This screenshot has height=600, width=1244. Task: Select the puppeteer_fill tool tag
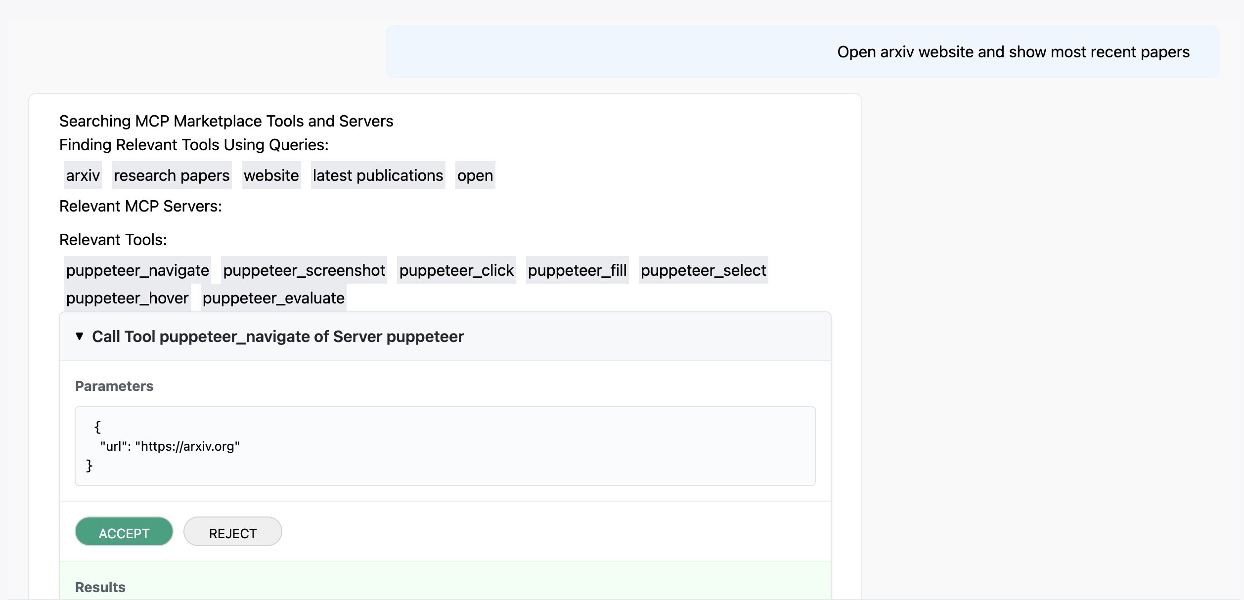click(x=578, y=270)
